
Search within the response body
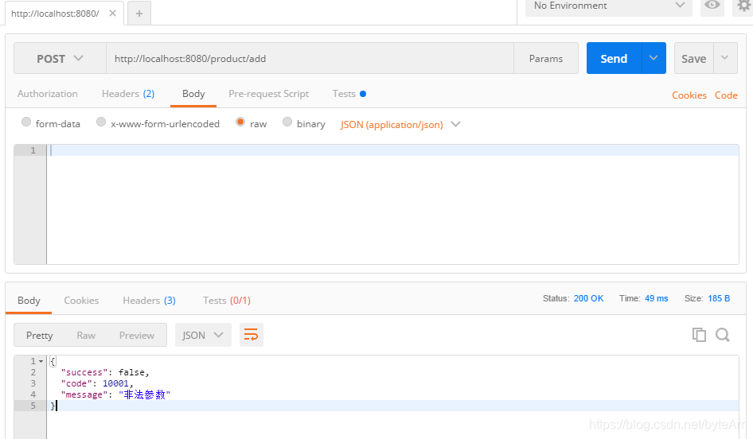point(723,334)
